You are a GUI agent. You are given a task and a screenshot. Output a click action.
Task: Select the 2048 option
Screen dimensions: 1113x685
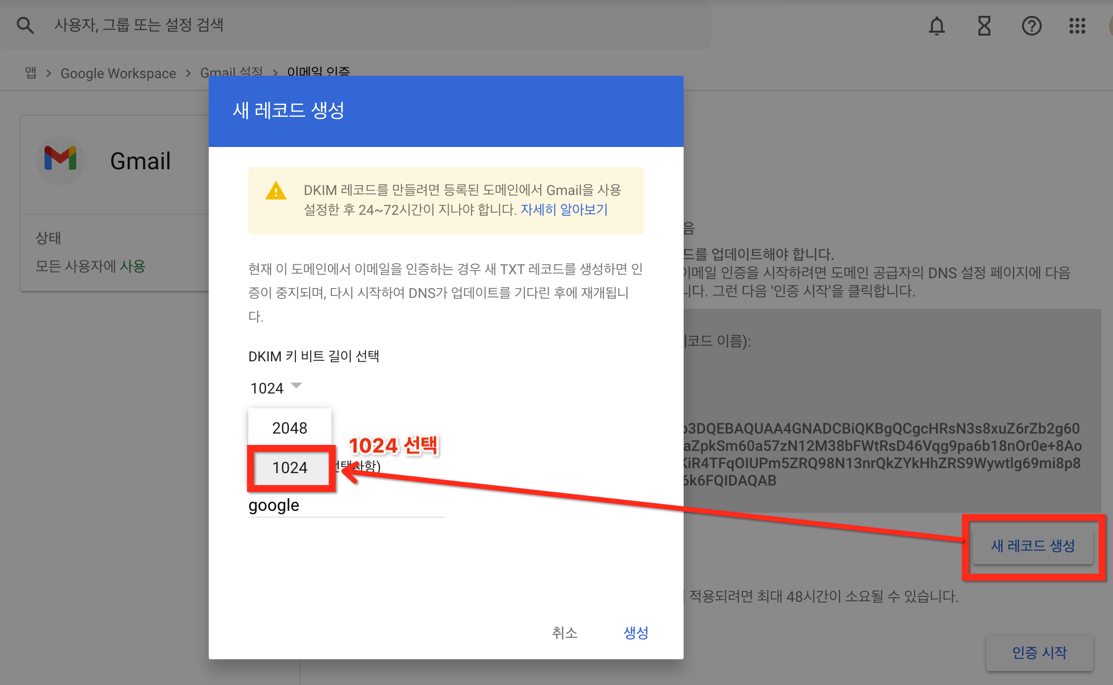tap(289, 428)
